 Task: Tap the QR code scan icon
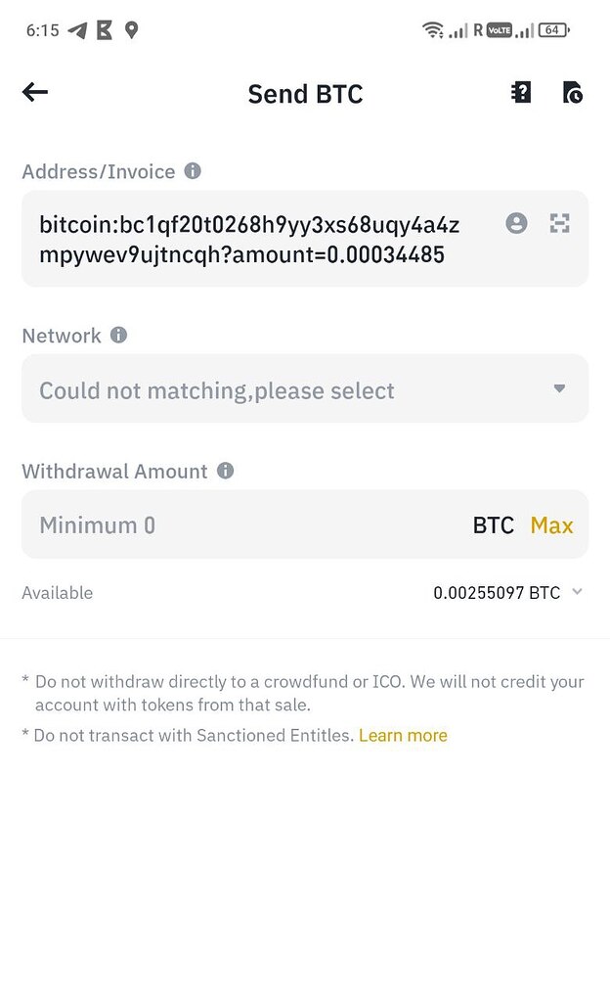559,223
